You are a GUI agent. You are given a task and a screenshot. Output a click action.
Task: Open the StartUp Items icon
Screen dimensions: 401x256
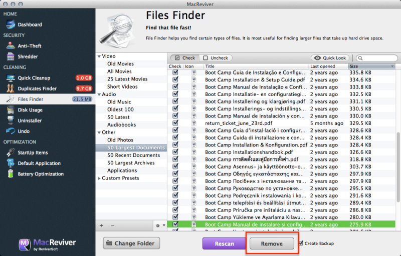tap(11, 152)
